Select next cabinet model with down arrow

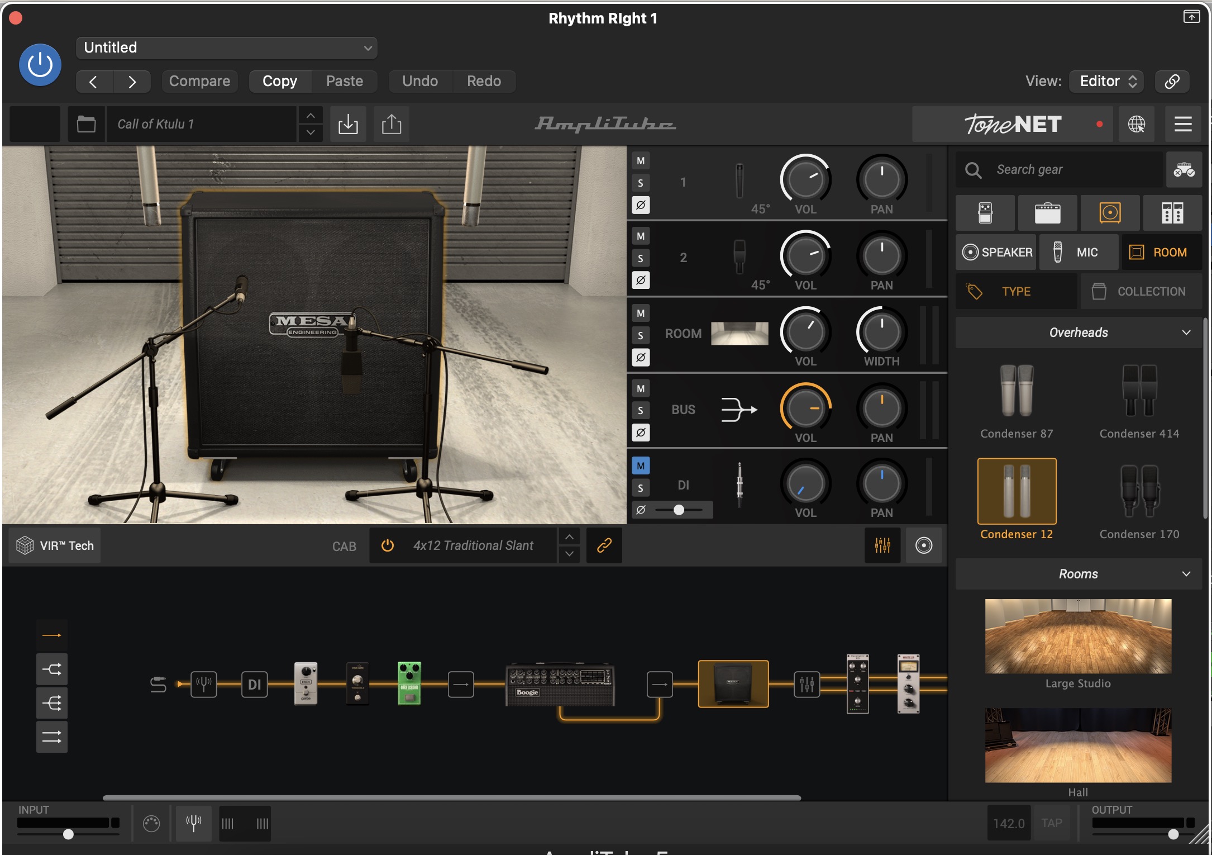569,554
